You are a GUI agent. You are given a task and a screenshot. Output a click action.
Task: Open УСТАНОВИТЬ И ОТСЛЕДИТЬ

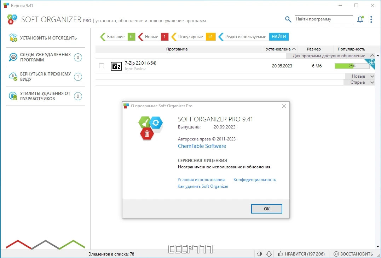click(x=45, y=38)
